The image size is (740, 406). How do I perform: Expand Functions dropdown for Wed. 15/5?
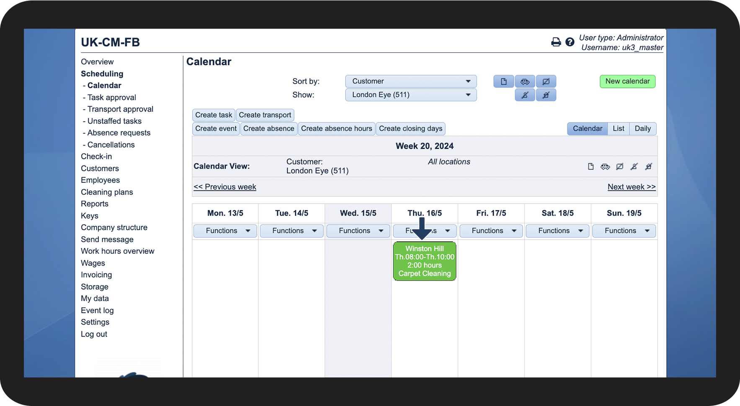[x=358, y=231]
